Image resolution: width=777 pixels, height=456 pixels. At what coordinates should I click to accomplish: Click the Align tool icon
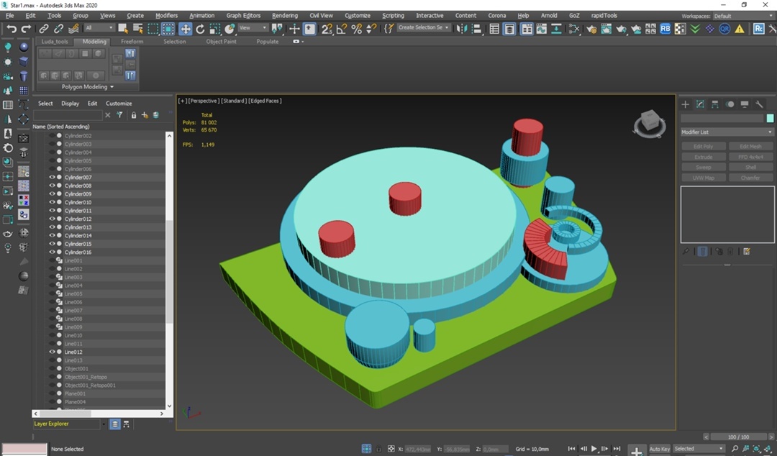pos(476,29)
